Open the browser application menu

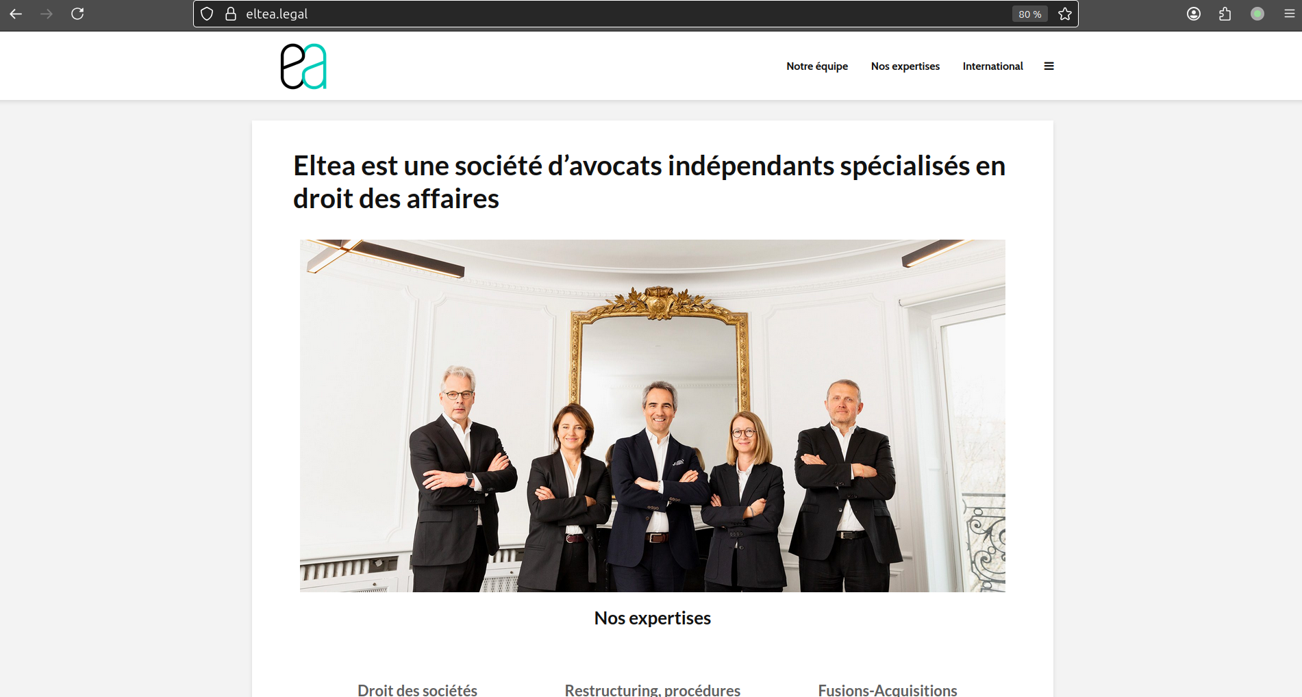point(1289,14)
